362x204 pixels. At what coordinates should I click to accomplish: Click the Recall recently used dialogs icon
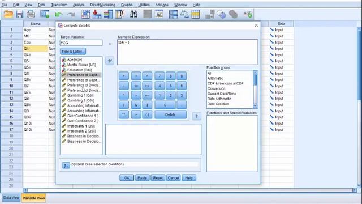45,14
